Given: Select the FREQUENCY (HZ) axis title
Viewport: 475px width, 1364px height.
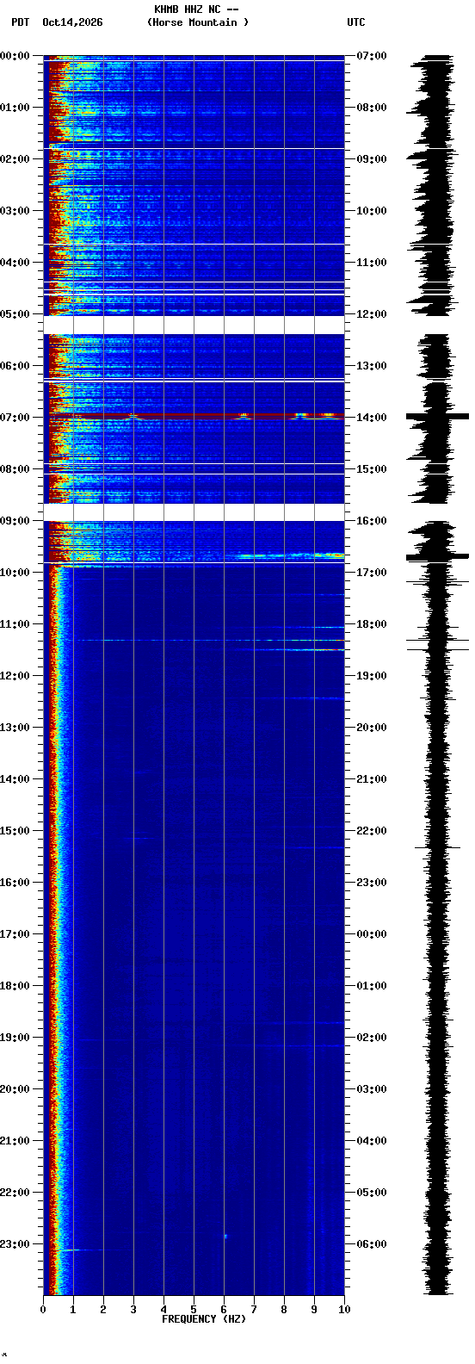Looking at the screenshot, I should pyautogui.click(x=204, y=1319).
